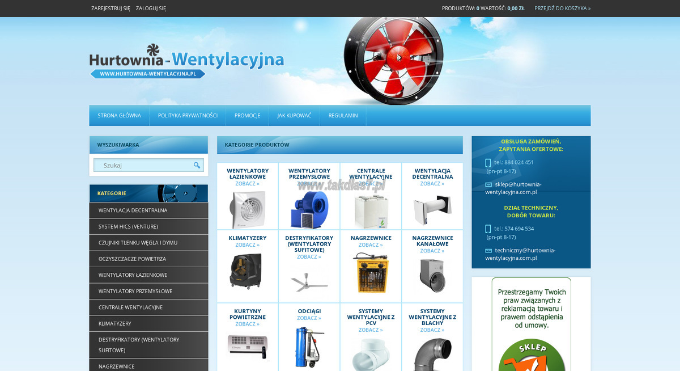Open Regulamin menu item
Viewport: 680px width, 371px height.
[343, 116]
